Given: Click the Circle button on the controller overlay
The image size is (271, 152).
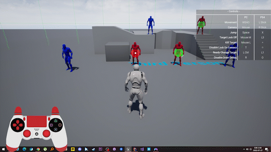Looking at the screenshot, I should coord(60,125).
